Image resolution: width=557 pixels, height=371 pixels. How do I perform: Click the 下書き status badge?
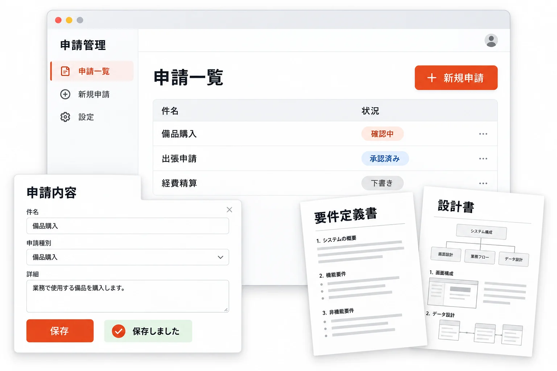coord(382,183)
